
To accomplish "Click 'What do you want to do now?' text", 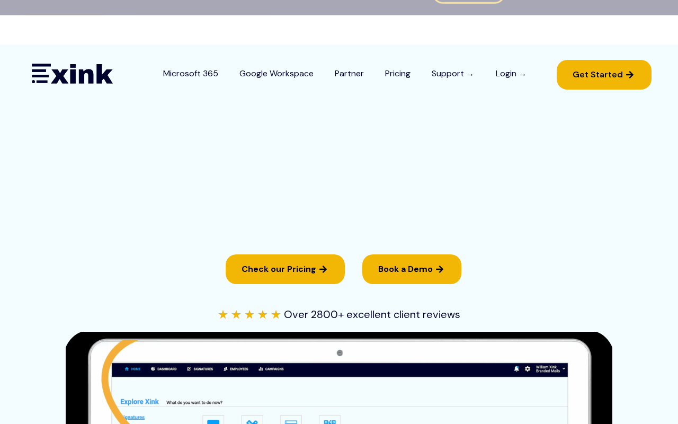I will coord(194,403).
